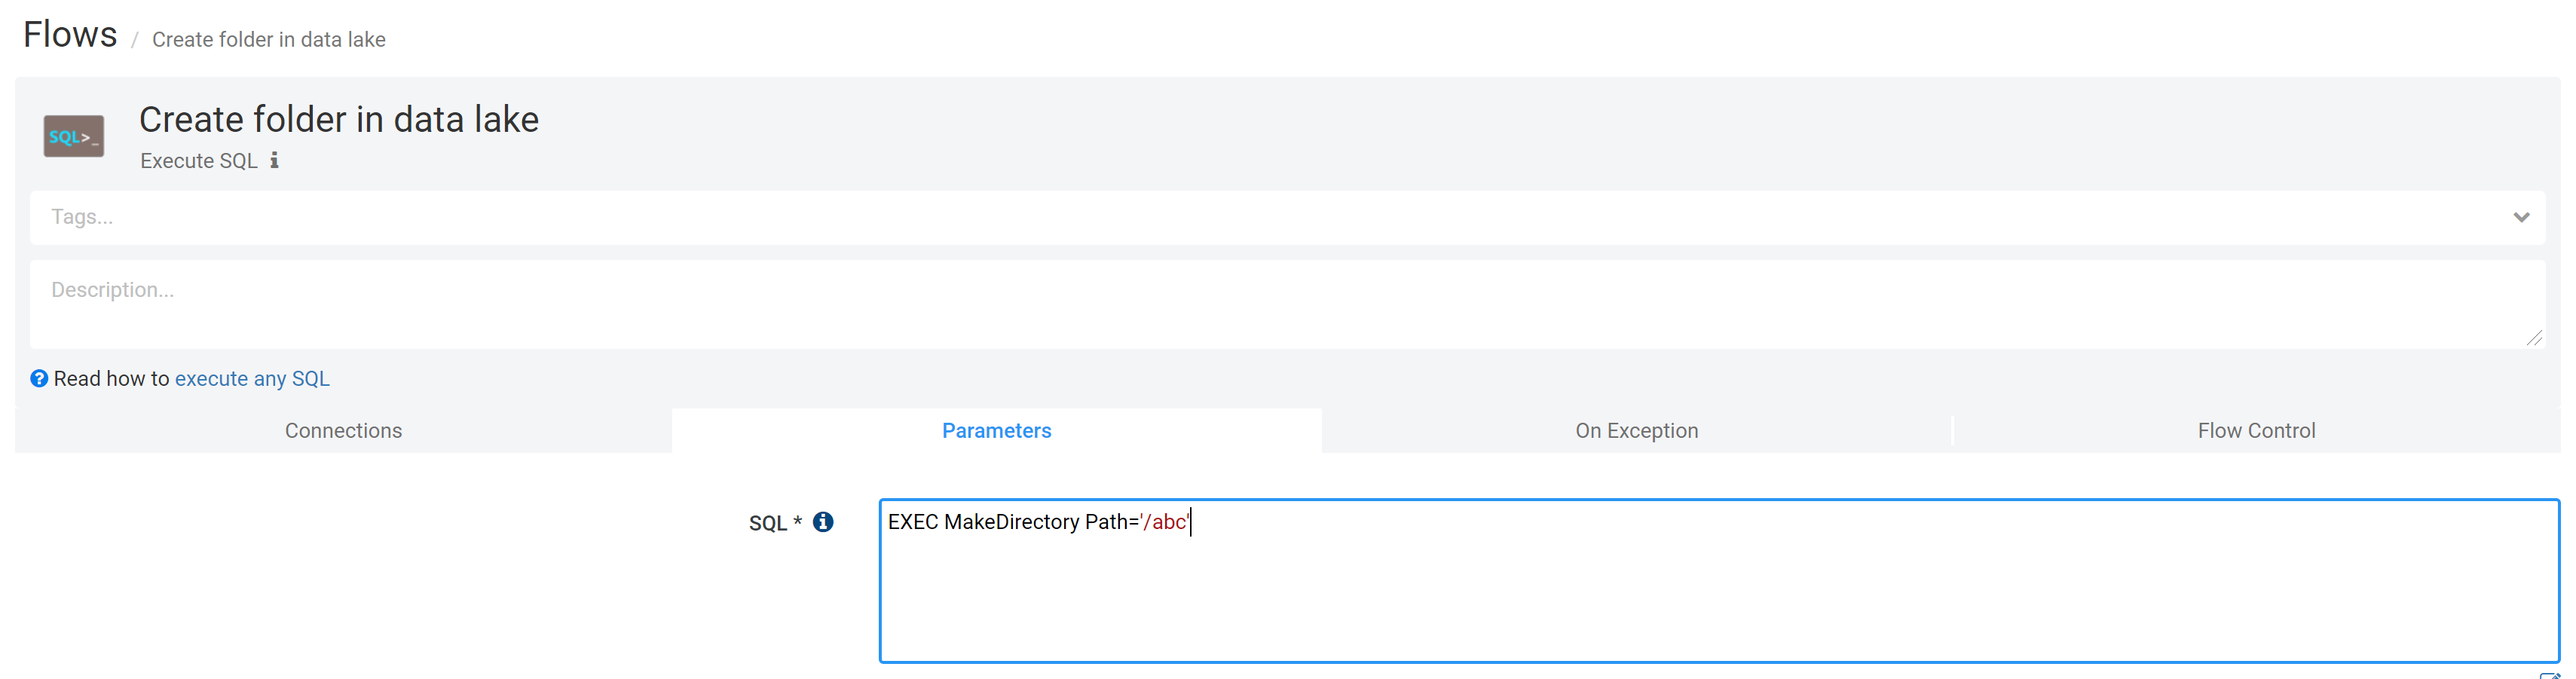Switch to the Connections tab
The height and width of the screenshot is (679, 2576).
(x=343, y=430)
